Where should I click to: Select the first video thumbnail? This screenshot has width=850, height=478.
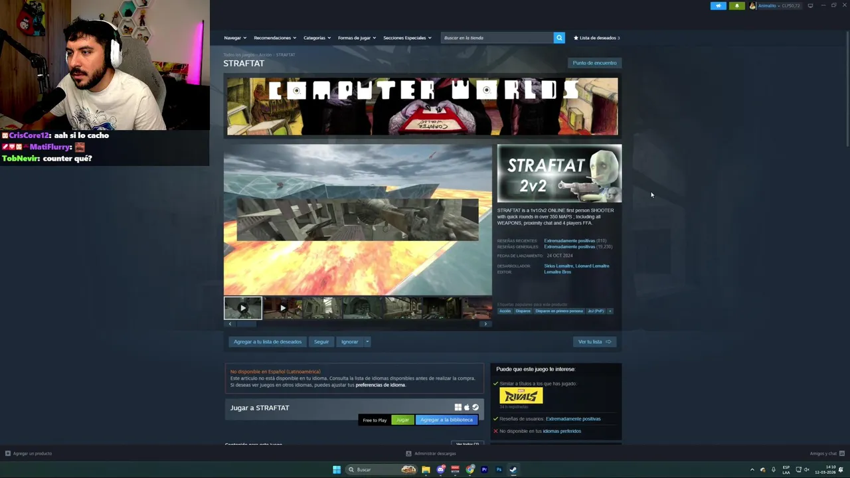point(243,308)
